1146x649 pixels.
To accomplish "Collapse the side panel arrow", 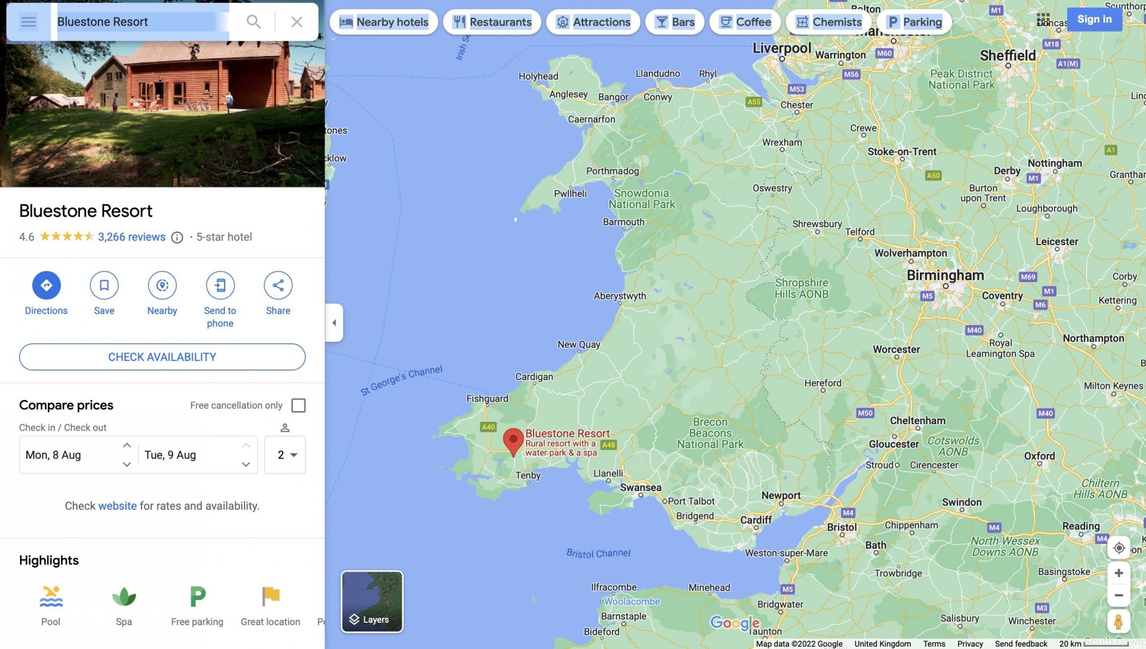I will (x=334, y=323).
